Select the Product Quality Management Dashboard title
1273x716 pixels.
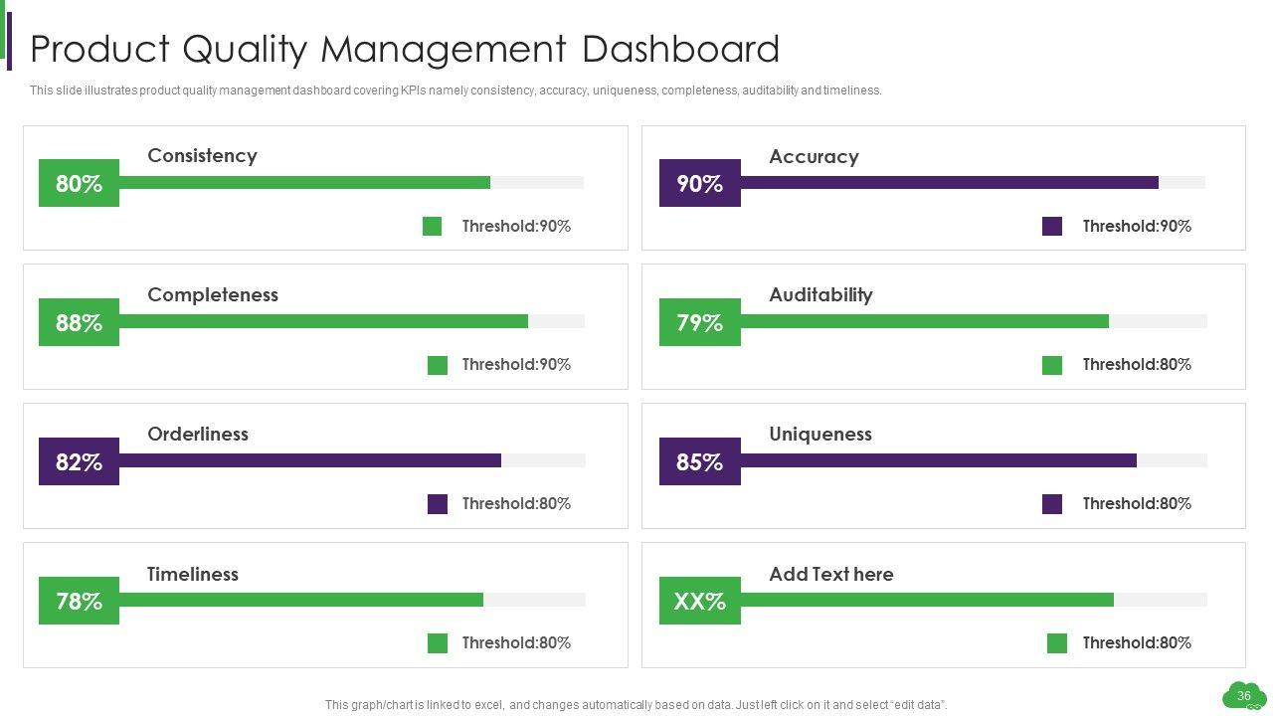coord(405,49)
